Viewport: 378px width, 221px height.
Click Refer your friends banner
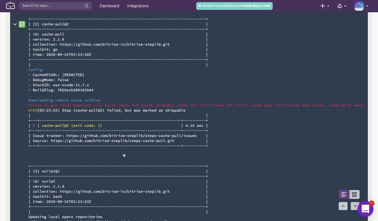point(234,6)
